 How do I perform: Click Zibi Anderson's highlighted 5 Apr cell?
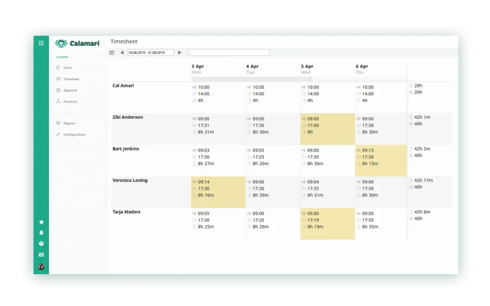coord(327,129)
